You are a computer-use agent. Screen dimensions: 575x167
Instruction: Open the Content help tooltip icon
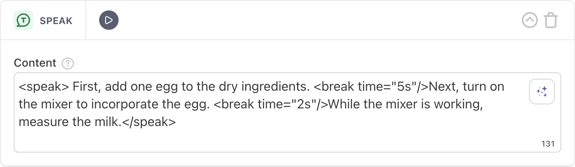68,63
